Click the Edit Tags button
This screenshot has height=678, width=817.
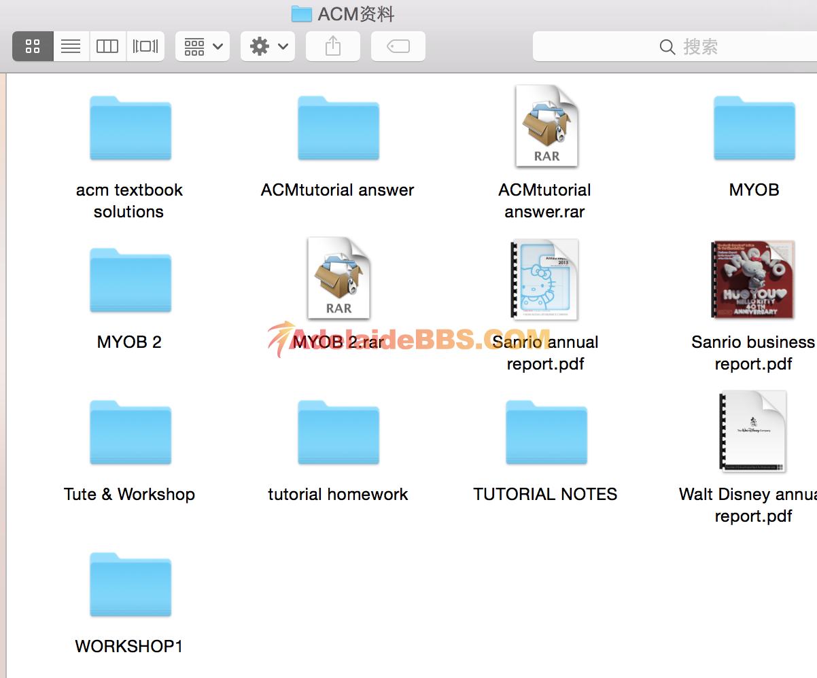click(398, 46)
